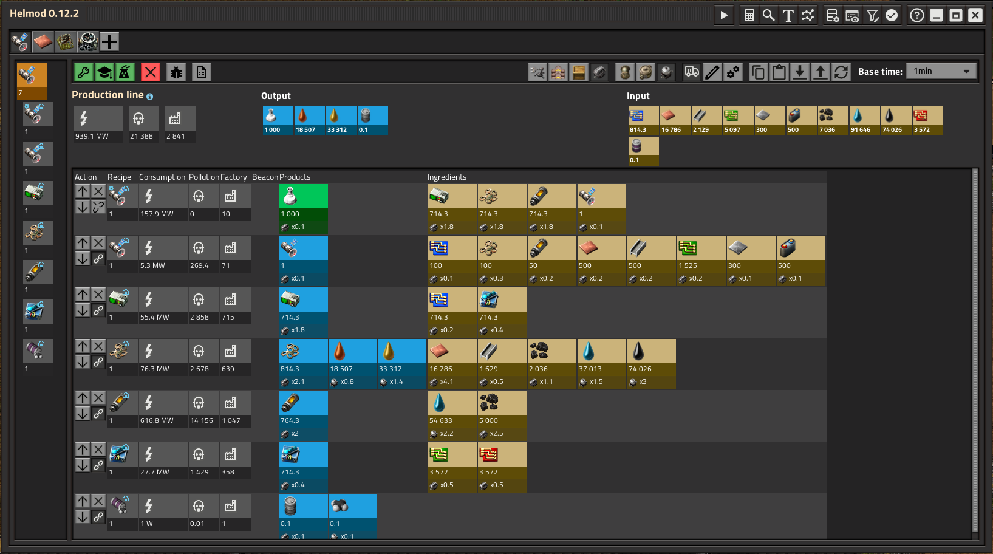Remove the 55.4 MW recipe row
This screenshot has width=993, height=554.
tap(98, 295)
